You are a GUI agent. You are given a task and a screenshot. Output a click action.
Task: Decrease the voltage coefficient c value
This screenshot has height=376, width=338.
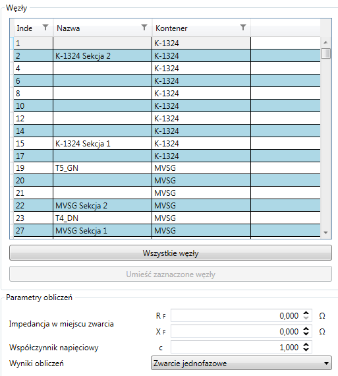306,350
